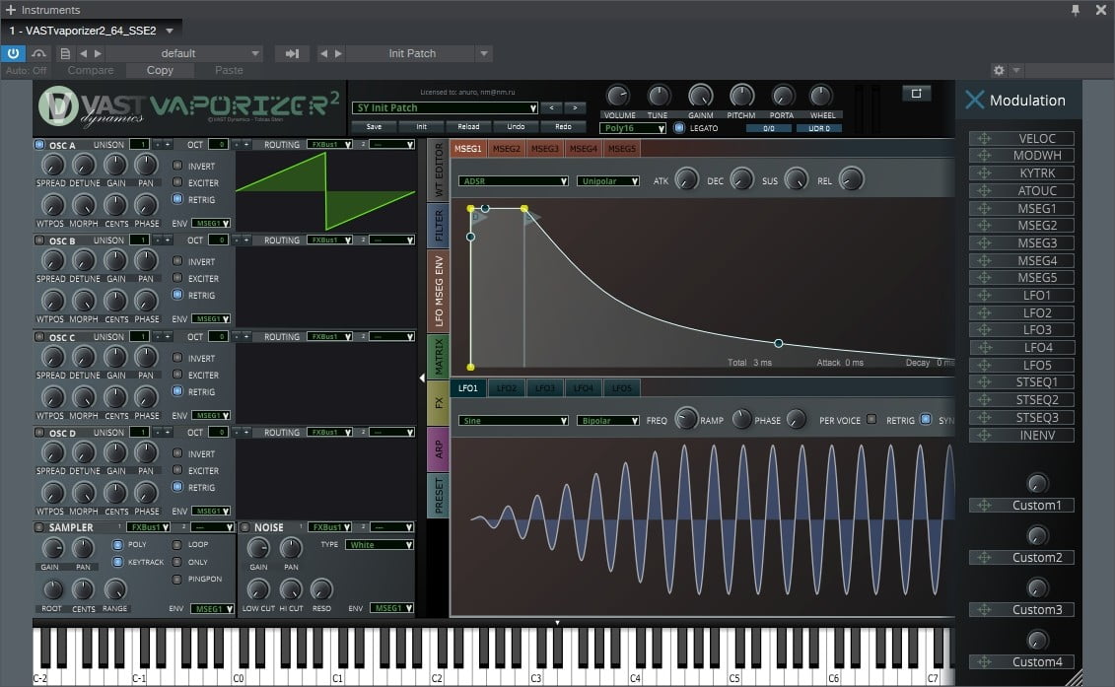Pin the Instruments plugin window
Image resolution: width=1115 pixels, height=687 pixels.
pyautogui.click(x=1076, y=10)
